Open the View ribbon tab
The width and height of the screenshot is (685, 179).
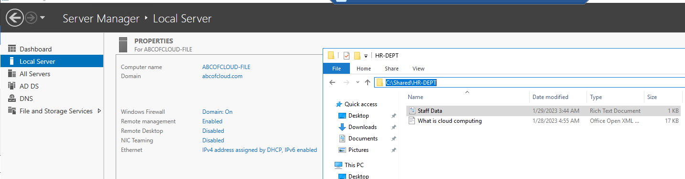click(418, 69)
